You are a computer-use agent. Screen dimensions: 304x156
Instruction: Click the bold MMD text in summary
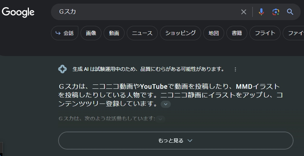[x=244, y=87]
